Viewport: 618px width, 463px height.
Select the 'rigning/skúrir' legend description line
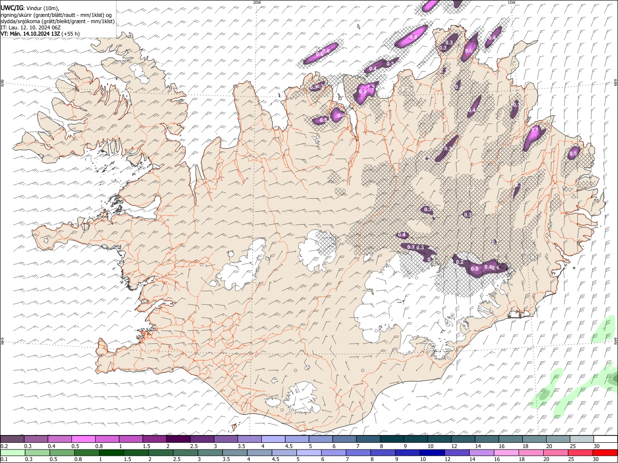click(56, 15)
